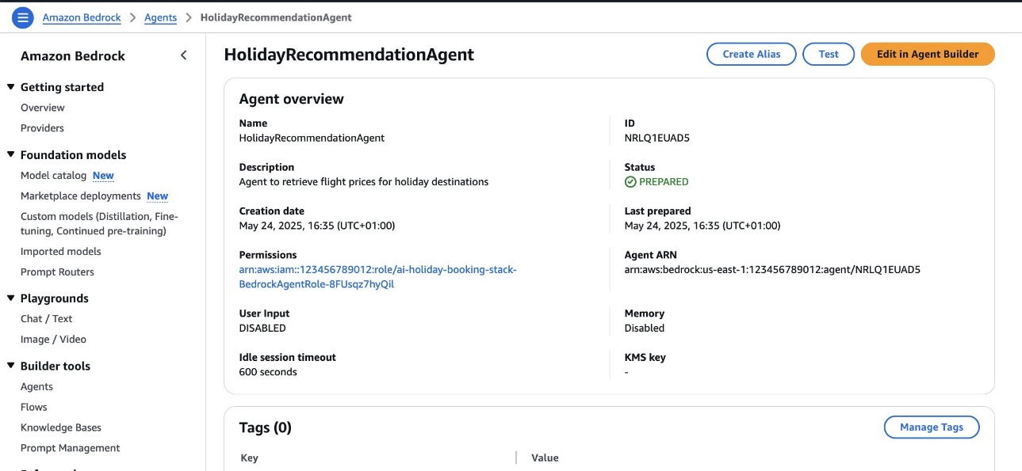Click the Test button
The height and width of the screenshot is (471, 1022).
(x=829, y=54)
